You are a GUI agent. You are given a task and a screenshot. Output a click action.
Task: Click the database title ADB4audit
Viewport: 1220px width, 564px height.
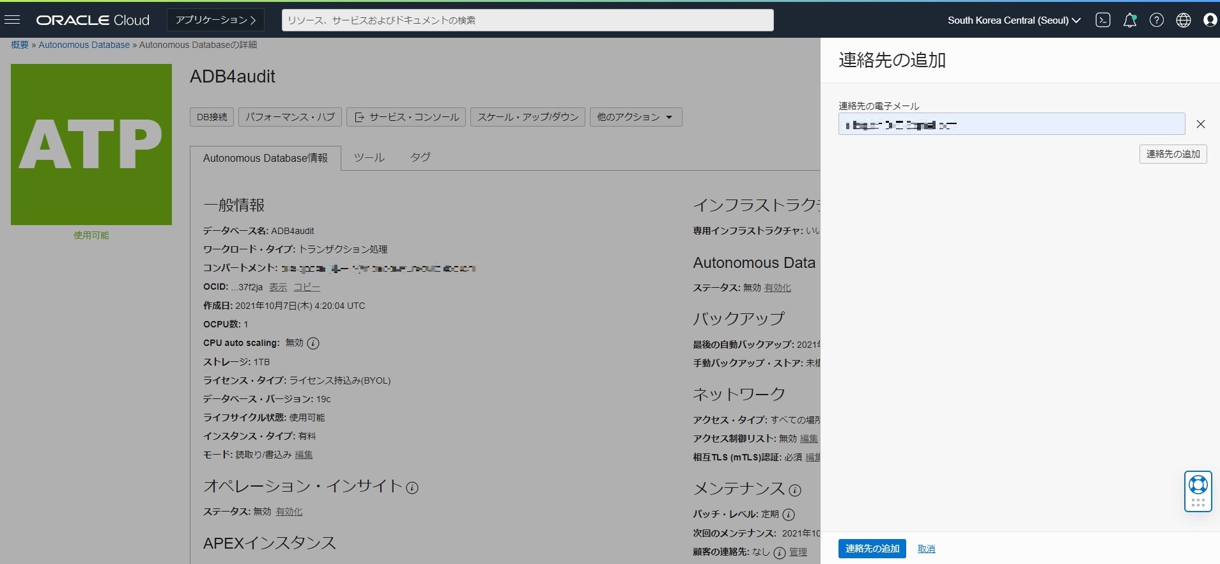point(233,77)
